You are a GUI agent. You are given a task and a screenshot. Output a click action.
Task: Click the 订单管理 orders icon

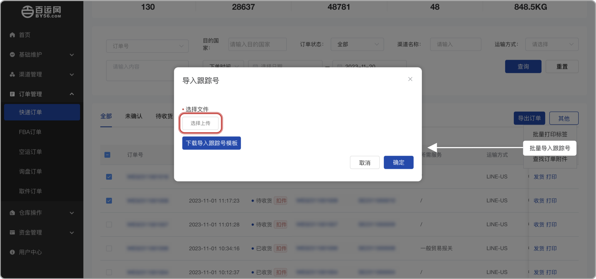(12, 94)
